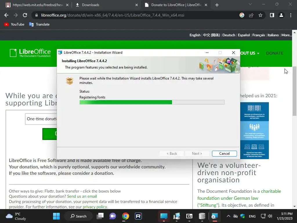Switch site language to Italiano
Image resolution: width=297 pixels, height=223 pixels.
[273, 35]
